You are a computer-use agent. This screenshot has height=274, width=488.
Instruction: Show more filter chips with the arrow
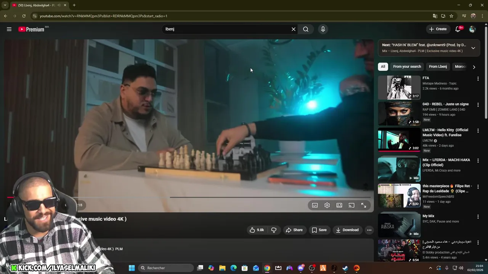474,67
